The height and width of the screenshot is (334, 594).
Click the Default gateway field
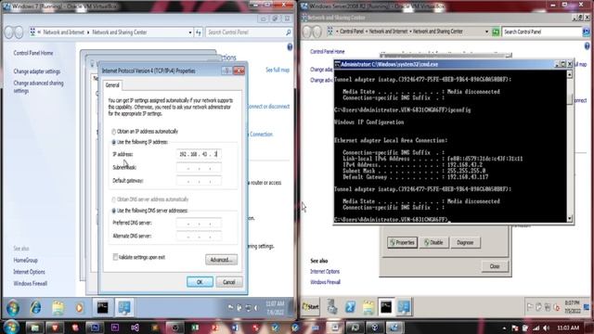pyautogui.click(x=199, y=181)
